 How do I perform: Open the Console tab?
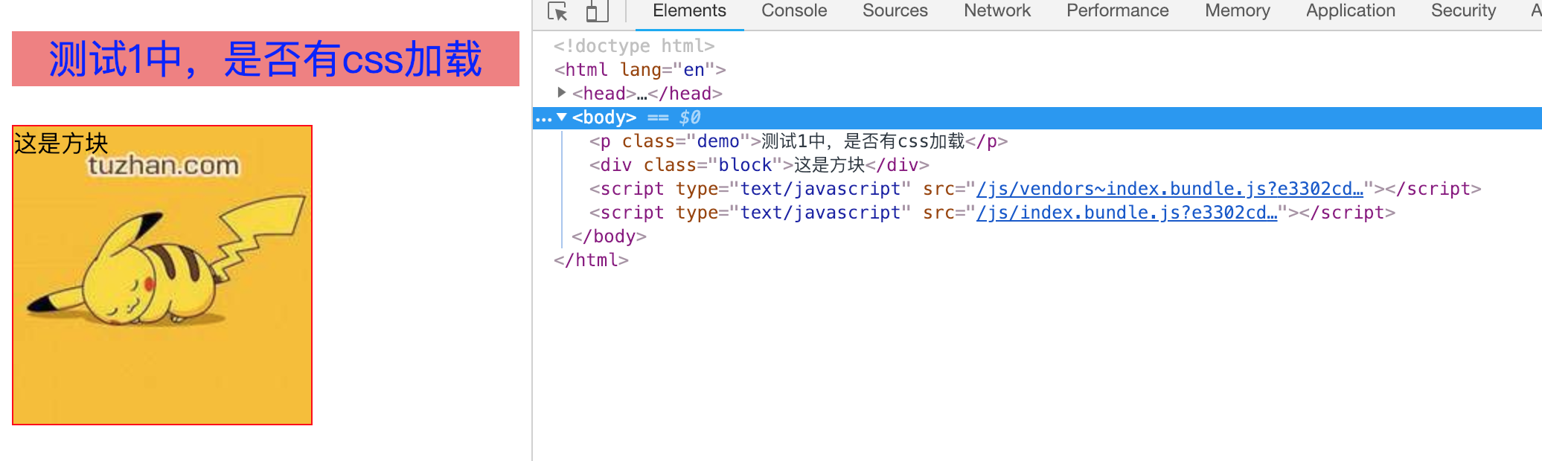794,11
